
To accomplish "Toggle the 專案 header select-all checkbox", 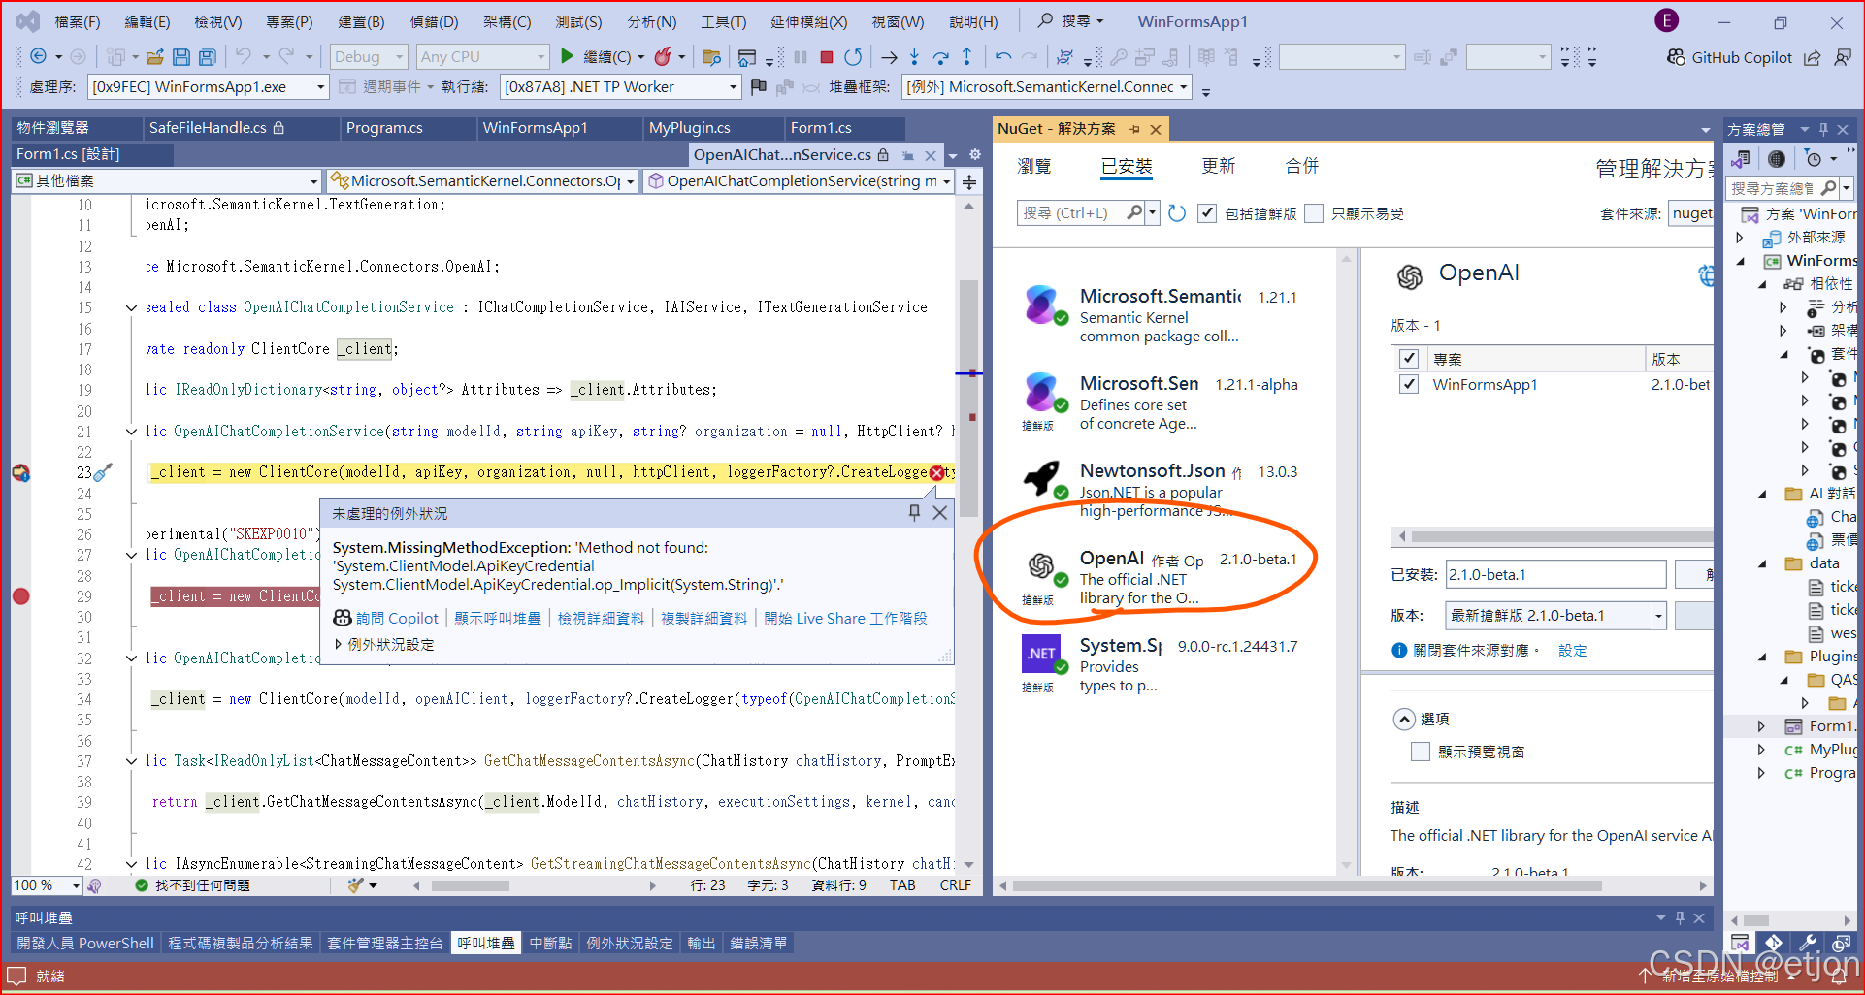I will [x=1409, y=359].
